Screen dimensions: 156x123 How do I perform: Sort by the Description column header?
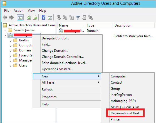[134, 25]
